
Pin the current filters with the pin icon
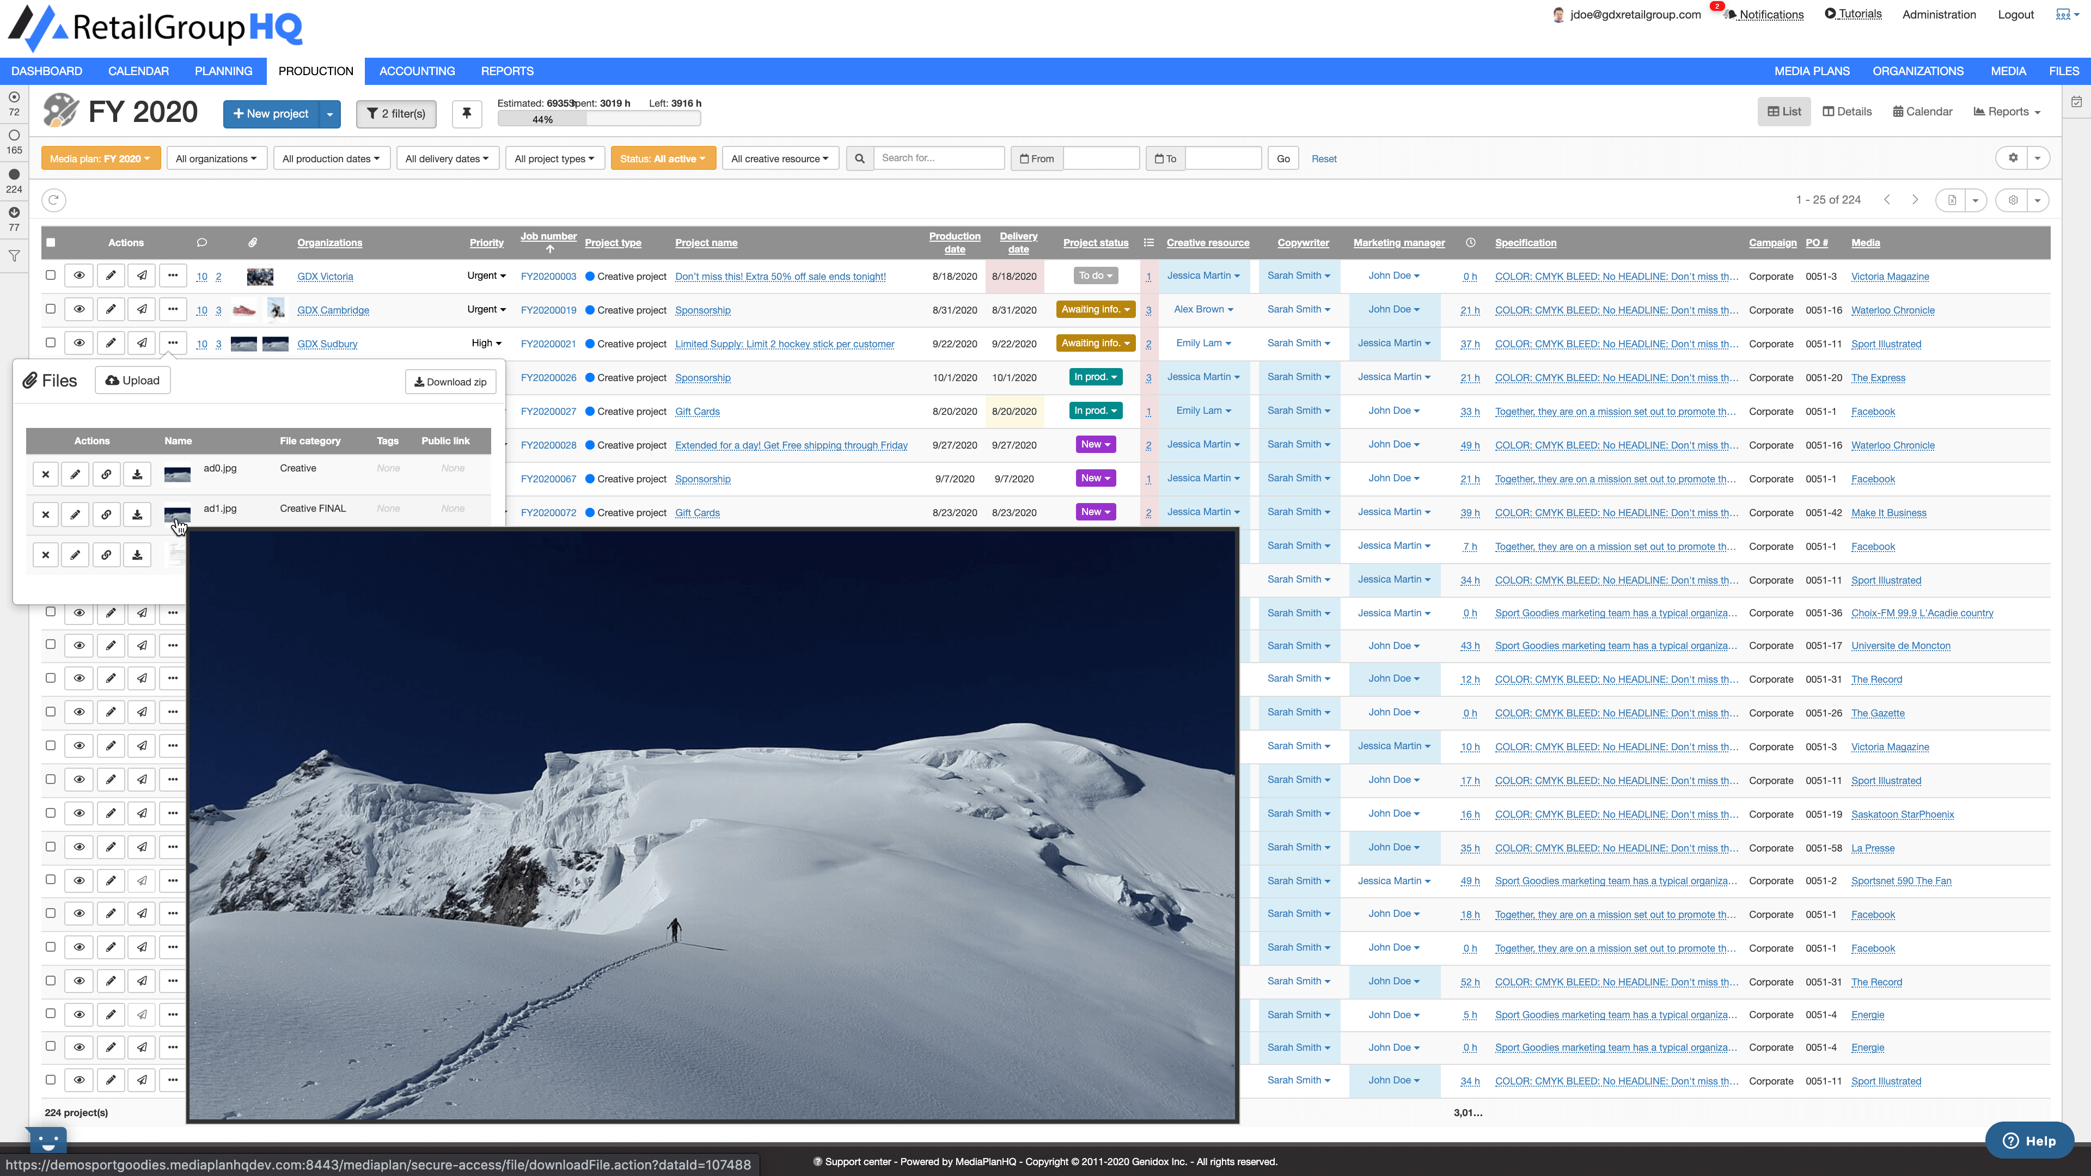467,114
